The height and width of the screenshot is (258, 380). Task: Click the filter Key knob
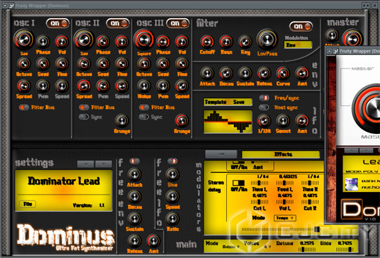coord(245,41)
